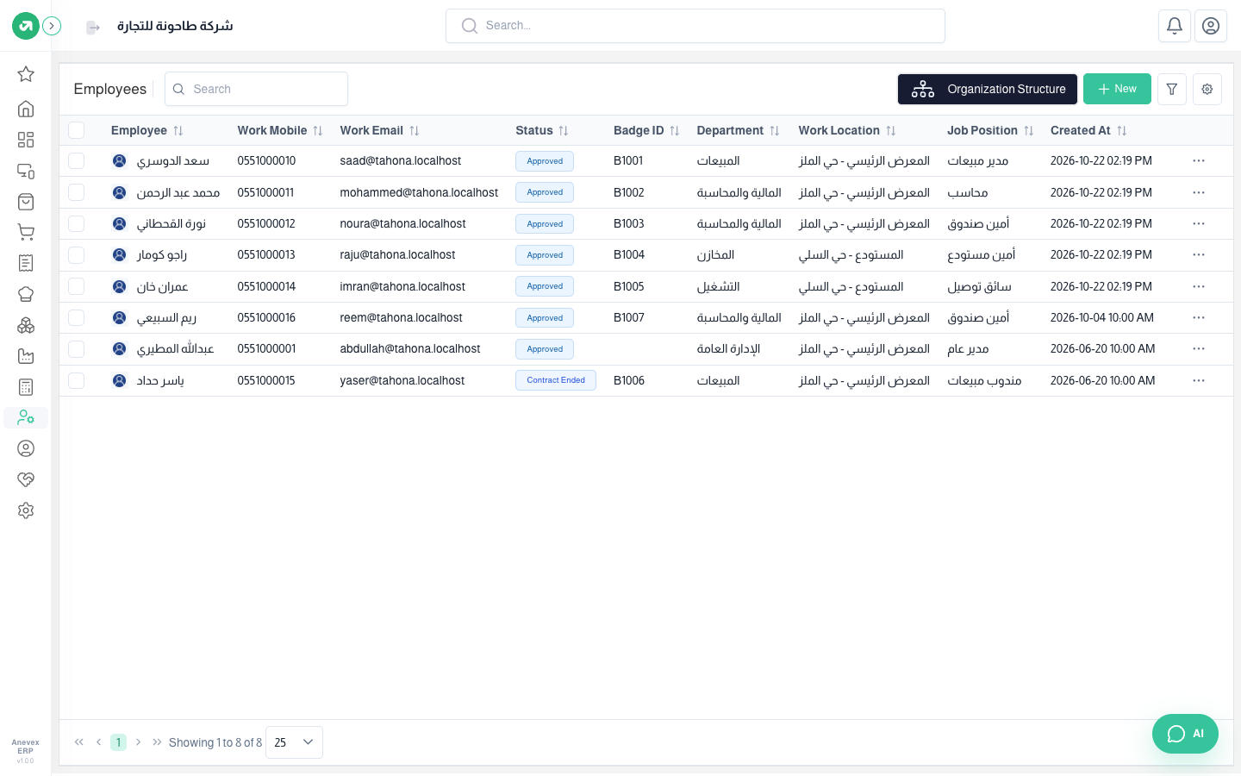Open the calculator sidebar icon

26,387
